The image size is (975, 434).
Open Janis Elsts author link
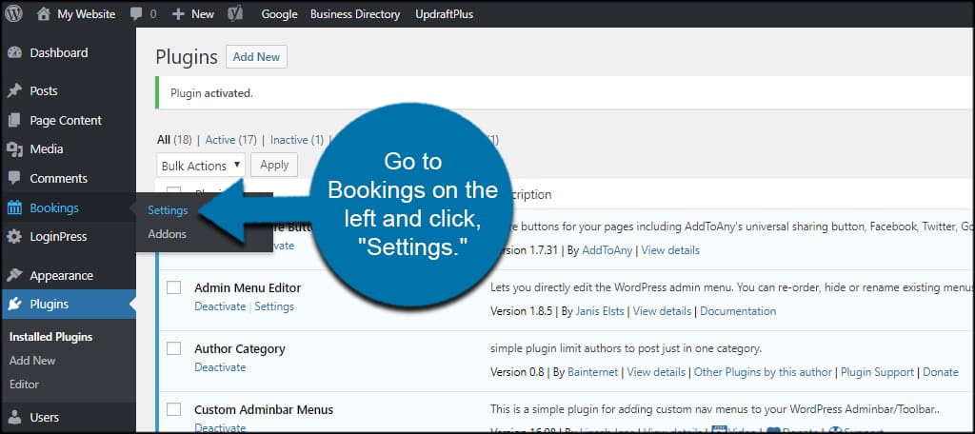point(600,311)
